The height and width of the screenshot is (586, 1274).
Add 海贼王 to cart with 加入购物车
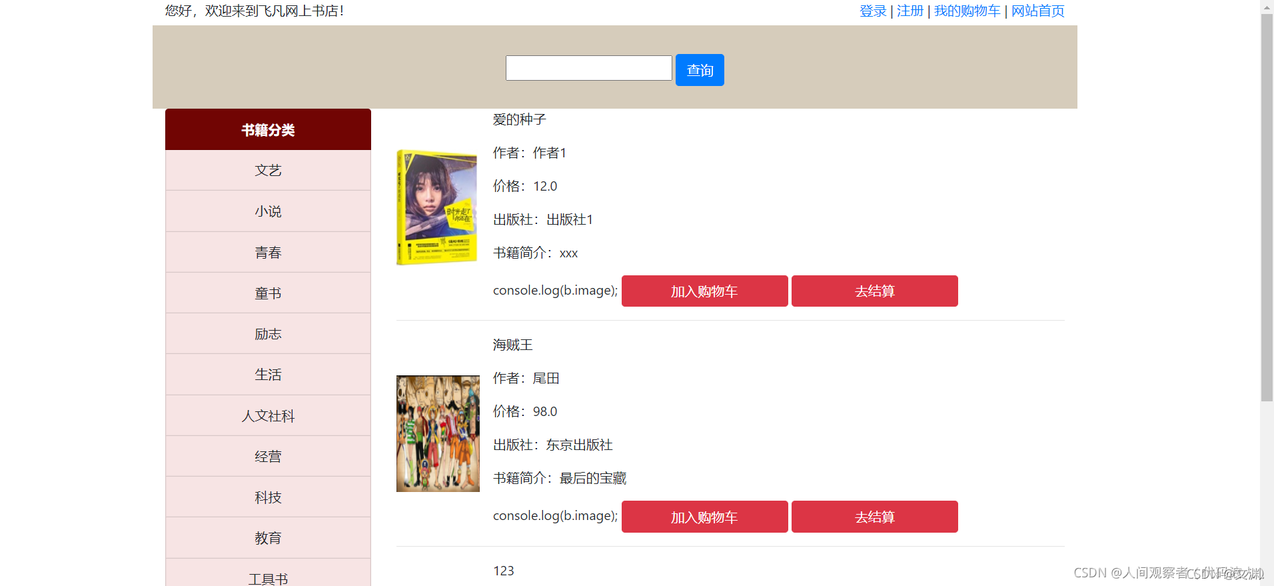705,517
